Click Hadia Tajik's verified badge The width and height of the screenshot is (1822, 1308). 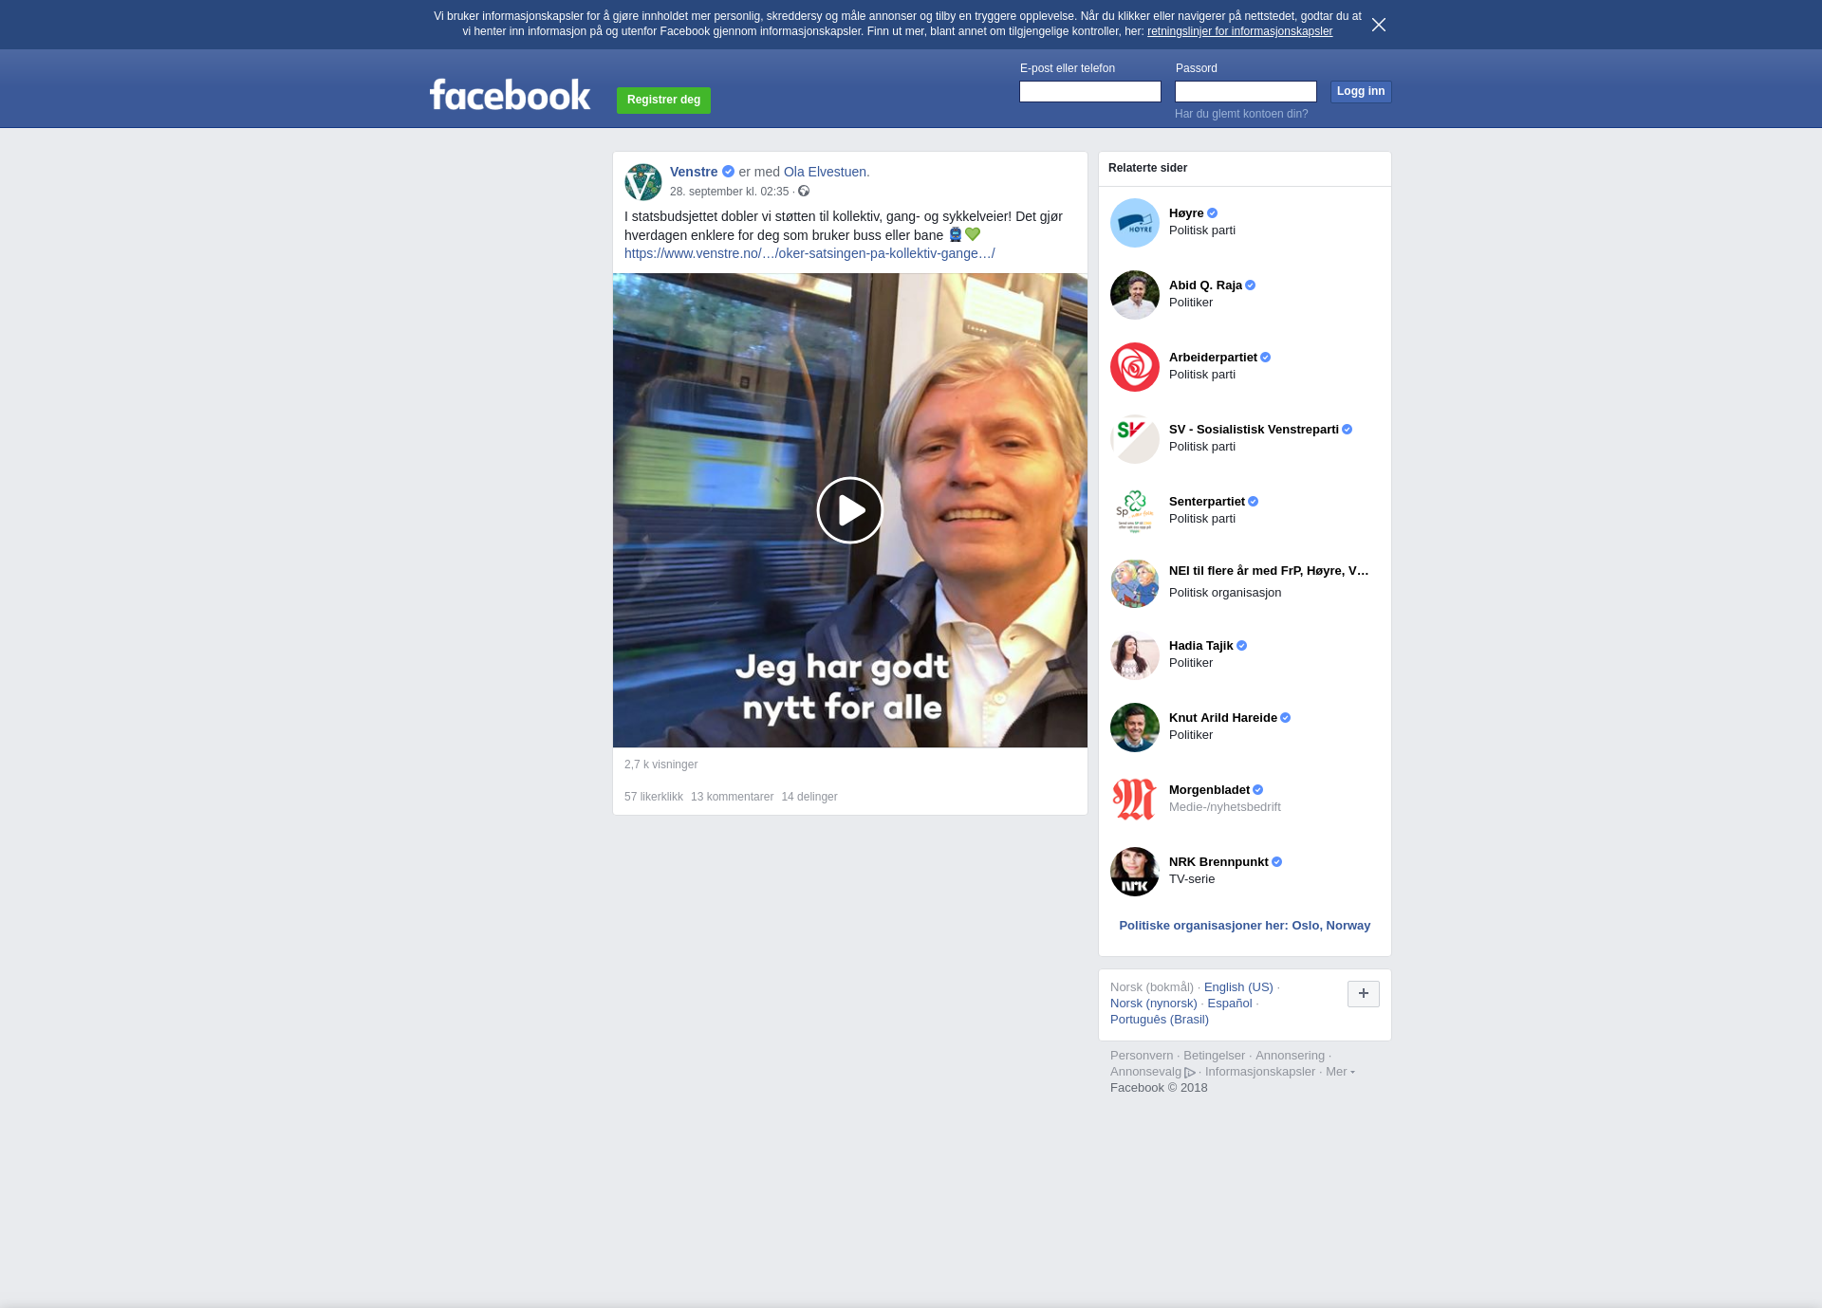click(1241, 646)
